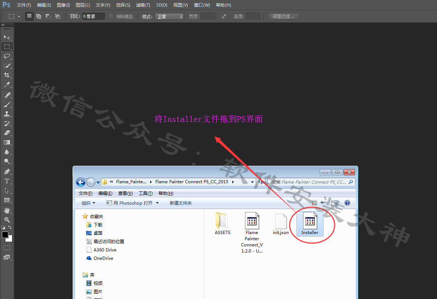Image resolution: width=437 pixels, height=299 pixels.
Task: Click Explorer's Back navigation button
Action: point(81,182)
